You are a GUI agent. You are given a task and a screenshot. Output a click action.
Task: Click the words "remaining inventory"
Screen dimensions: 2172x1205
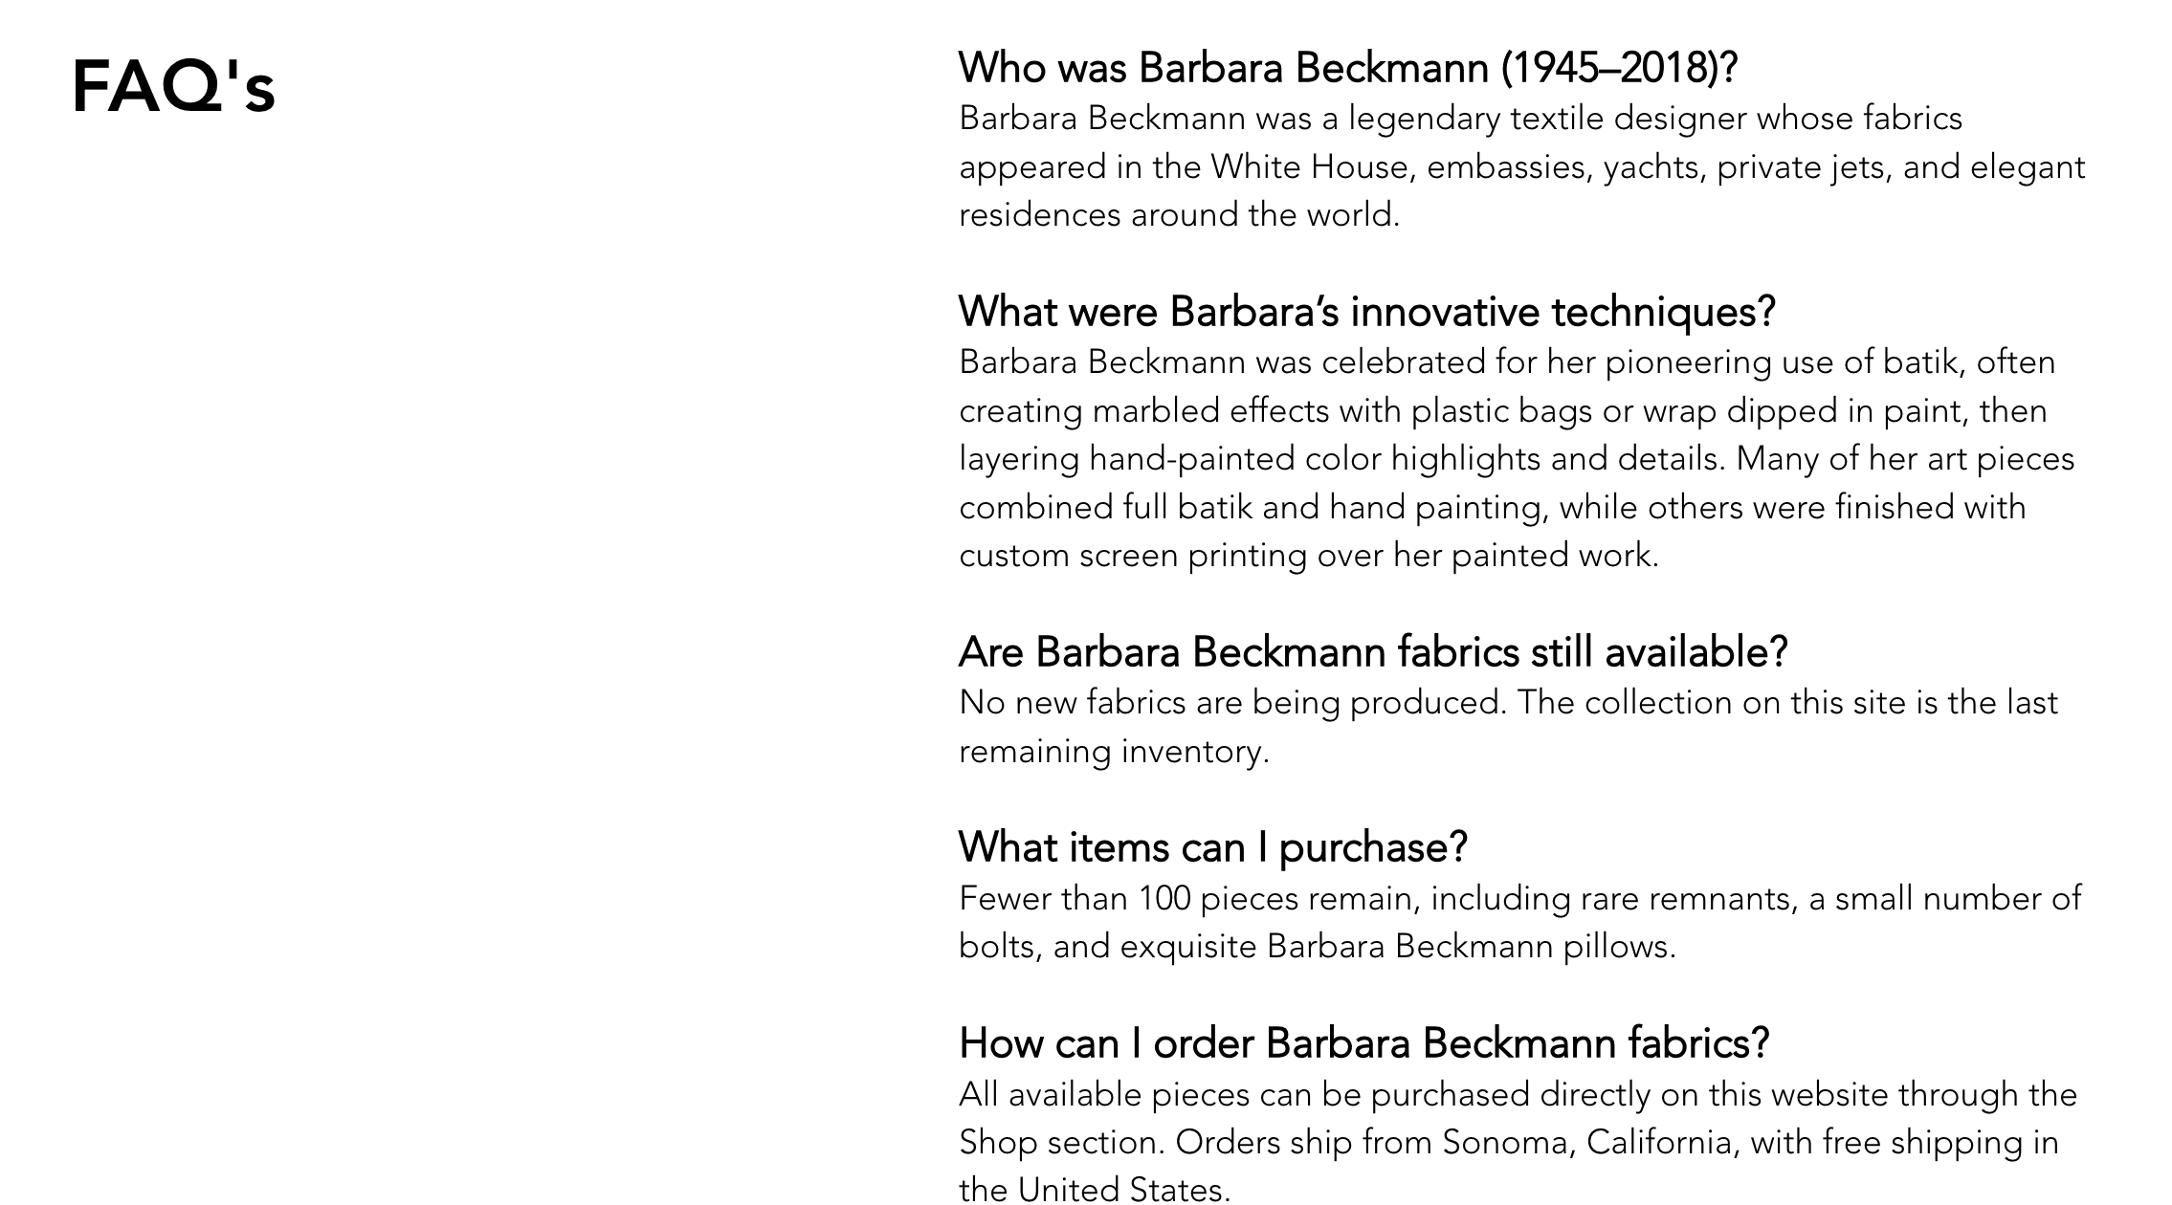(x=1113, y=752)
